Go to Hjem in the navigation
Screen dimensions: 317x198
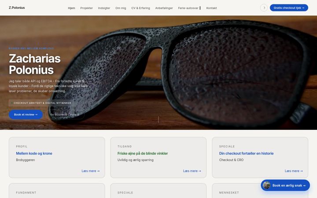[71, 8]
